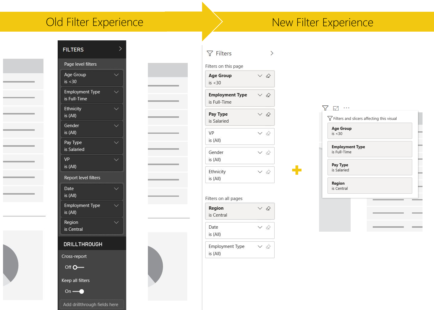The height and width of the screenshot is (310, 434).
Task: Click the focus mode icon above the visual
Action: (x=336, y=108)
